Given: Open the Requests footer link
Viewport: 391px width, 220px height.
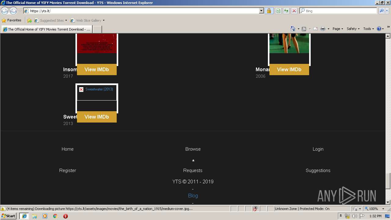Looking at the screenshot, I should point(193,170).
